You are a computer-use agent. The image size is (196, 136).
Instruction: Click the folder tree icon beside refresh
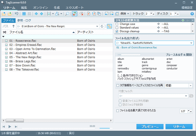(109, 26)
